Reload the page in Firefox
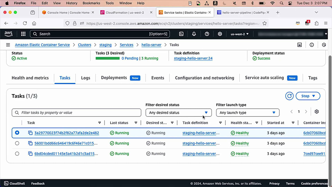The height and width of the screenshot is (187, 332). pos(25,24)
